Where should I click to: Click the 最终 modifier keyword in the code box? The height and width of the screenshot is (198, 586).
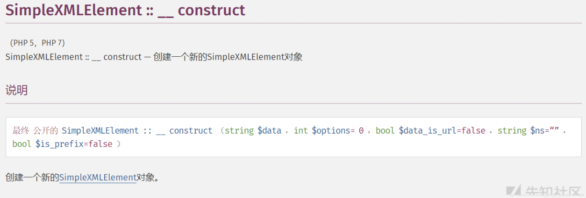(x=21, y=131)
